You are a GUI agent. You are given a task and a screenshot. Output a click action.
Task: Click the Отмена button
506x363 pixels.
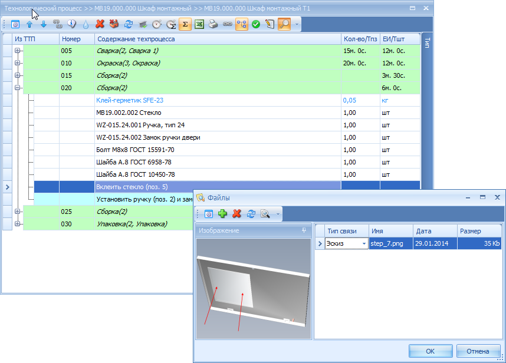(x=478, y=351)
